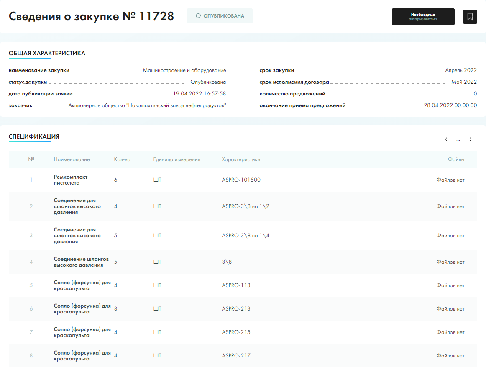This screenshot has width=486, height=370.
Task: Click characteristic '3\8' in row 4
Action: tap(227, 262)
